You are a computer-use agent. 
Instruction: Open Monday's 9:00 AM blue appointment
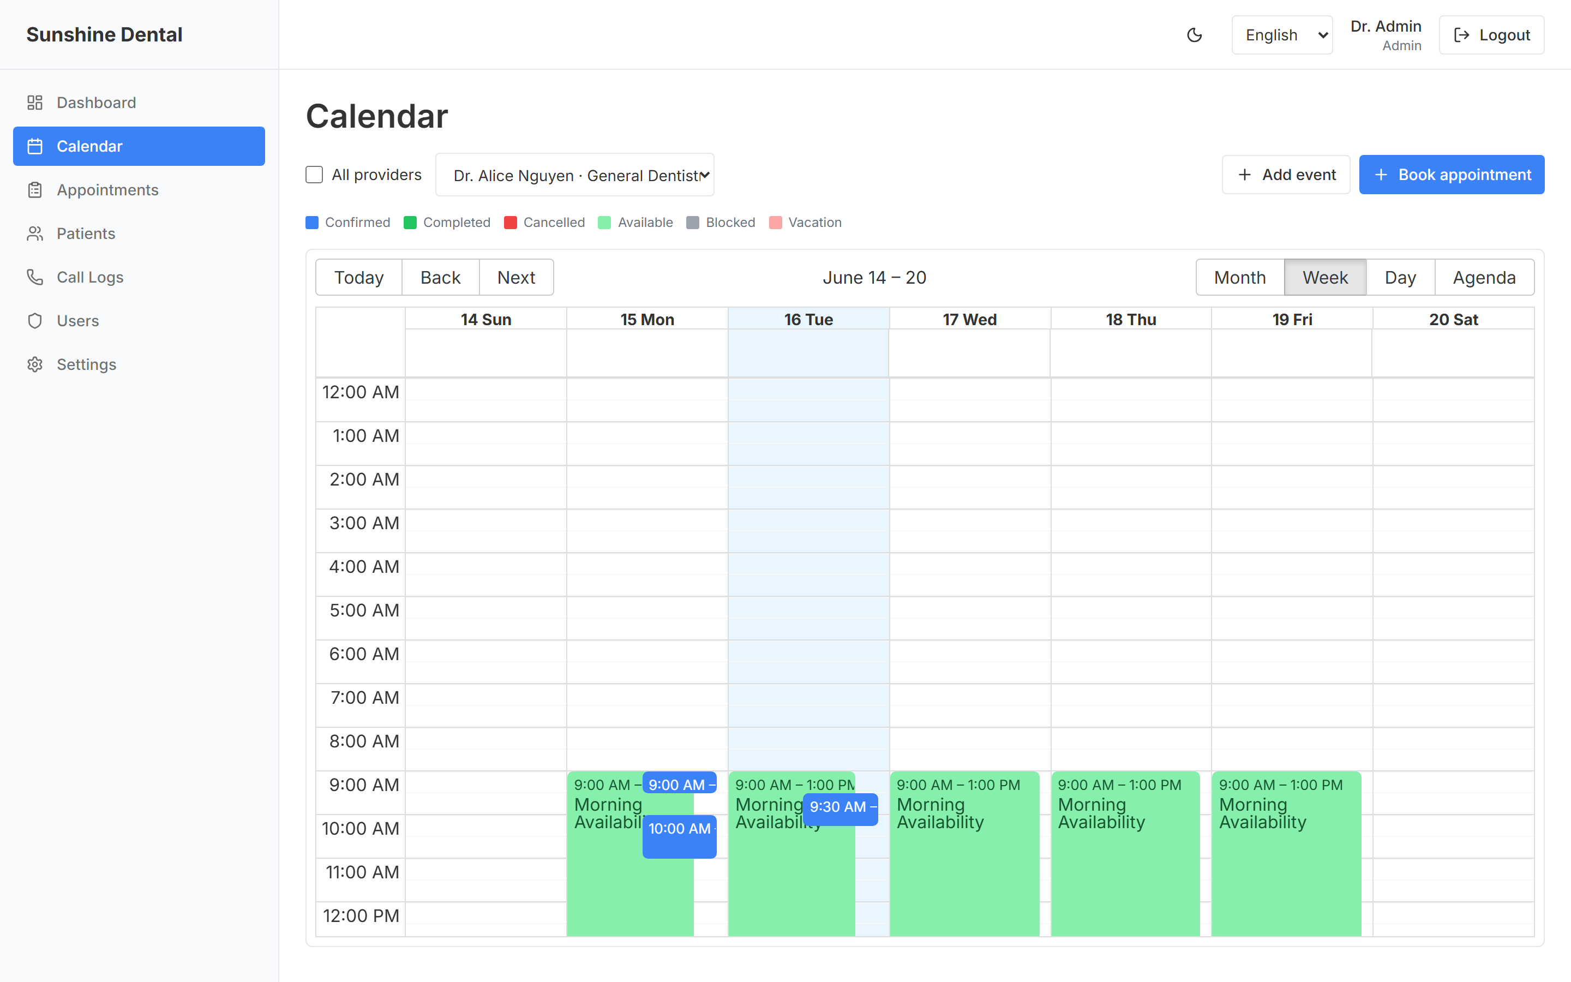tap(680, 783)
